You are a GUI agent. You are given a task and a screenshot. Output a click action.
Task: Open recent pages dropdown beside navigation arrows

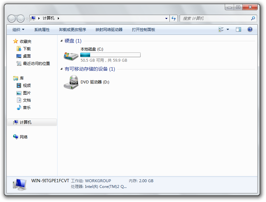click(27, 19)
